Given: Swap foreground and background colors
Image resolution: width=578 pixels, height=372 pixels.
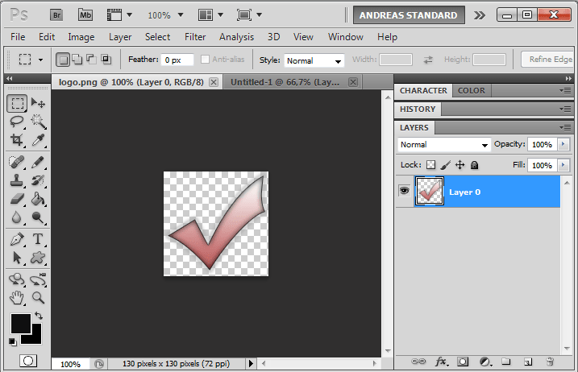Looking at the screenshot, I should (x=39, y=316).
